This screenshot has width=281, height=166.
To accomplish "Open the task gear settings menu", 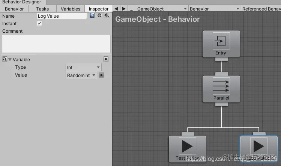I will [107, 15].
